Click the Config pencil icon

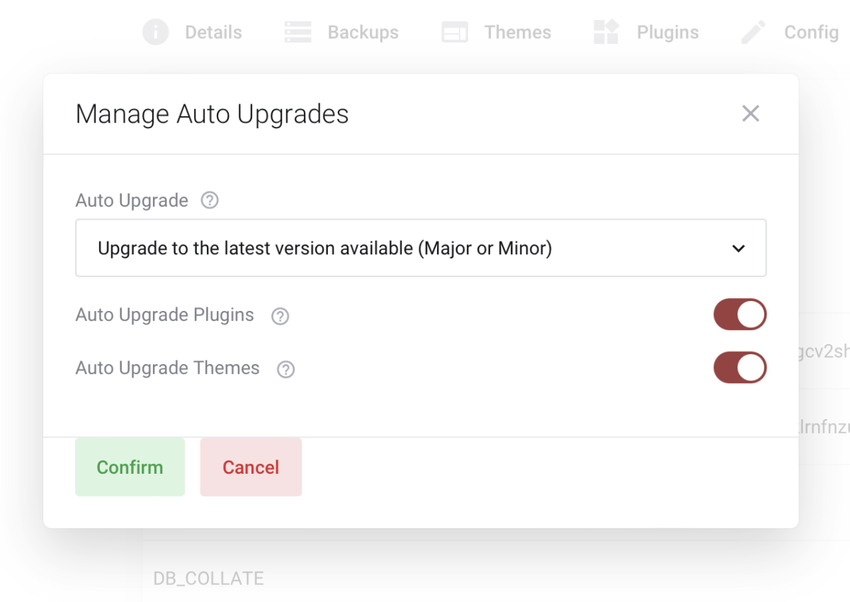click(753, 32)
